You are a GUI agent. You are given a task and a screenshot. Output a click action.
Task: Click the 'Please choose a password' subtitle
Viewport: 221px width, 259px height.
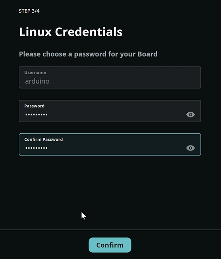88,54
